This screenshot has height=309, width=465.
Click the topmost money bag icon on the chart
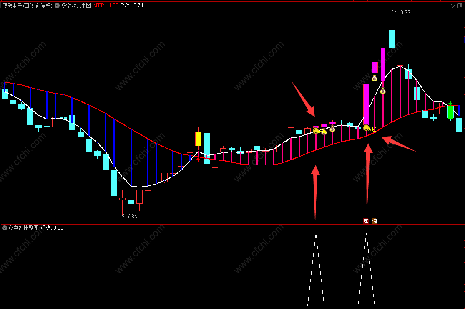[374, 78]
